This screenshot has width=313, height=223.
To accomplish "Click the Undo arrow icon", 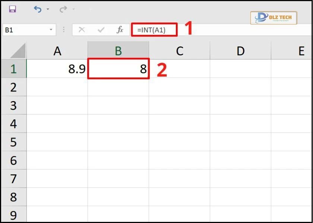I will pyautogui.click(x=38, y=9).
